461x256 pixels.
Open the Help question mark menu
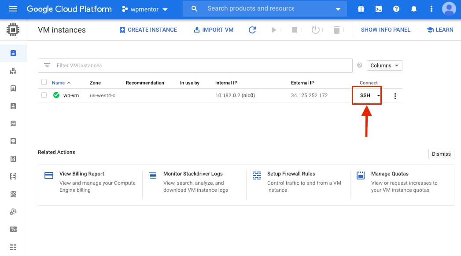point(396,9)
